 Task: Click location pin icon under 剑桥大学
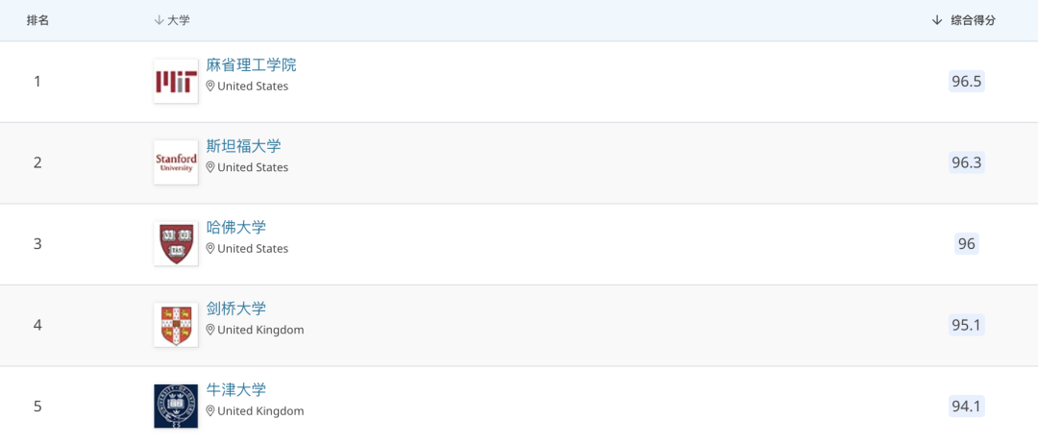210,330
